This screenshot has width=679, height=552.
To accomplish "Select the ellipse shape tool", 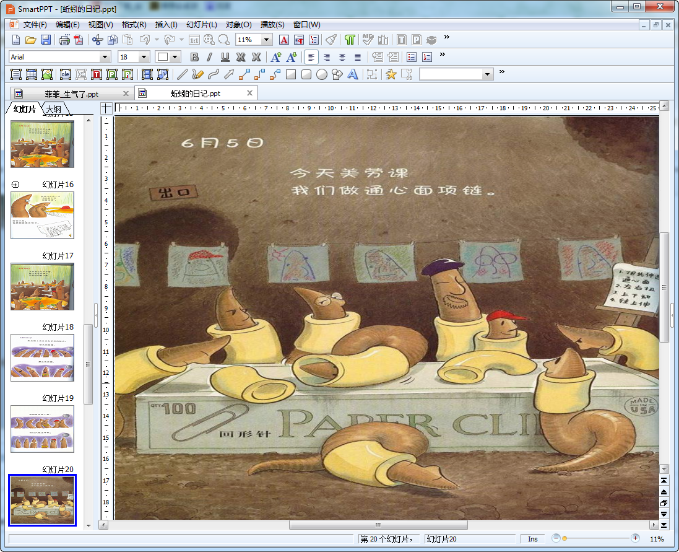I will coord(322,74).
